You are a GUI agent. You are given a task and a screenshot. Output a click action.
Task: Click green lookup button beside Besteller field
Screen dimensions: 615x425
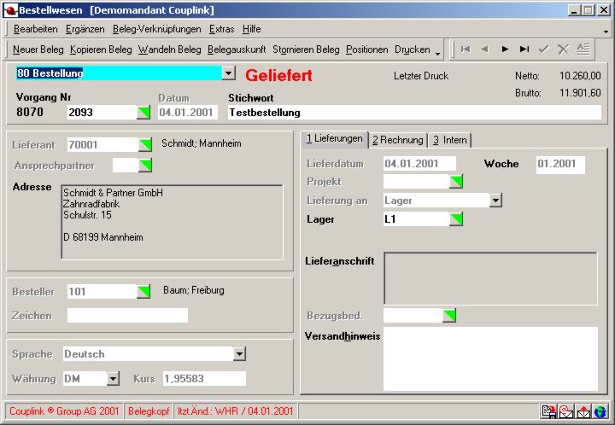tap(143, 292)
